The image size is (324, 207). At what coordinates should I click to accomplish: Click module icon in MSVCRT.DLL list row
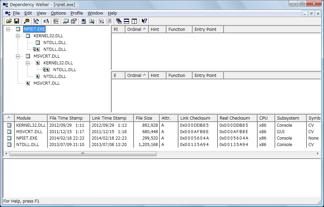[x=9, y=131]
